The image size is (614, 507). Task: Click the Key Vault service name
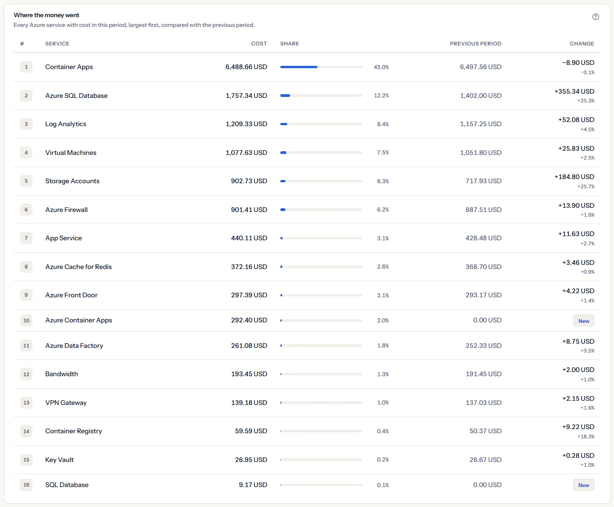tap(59, 460)
